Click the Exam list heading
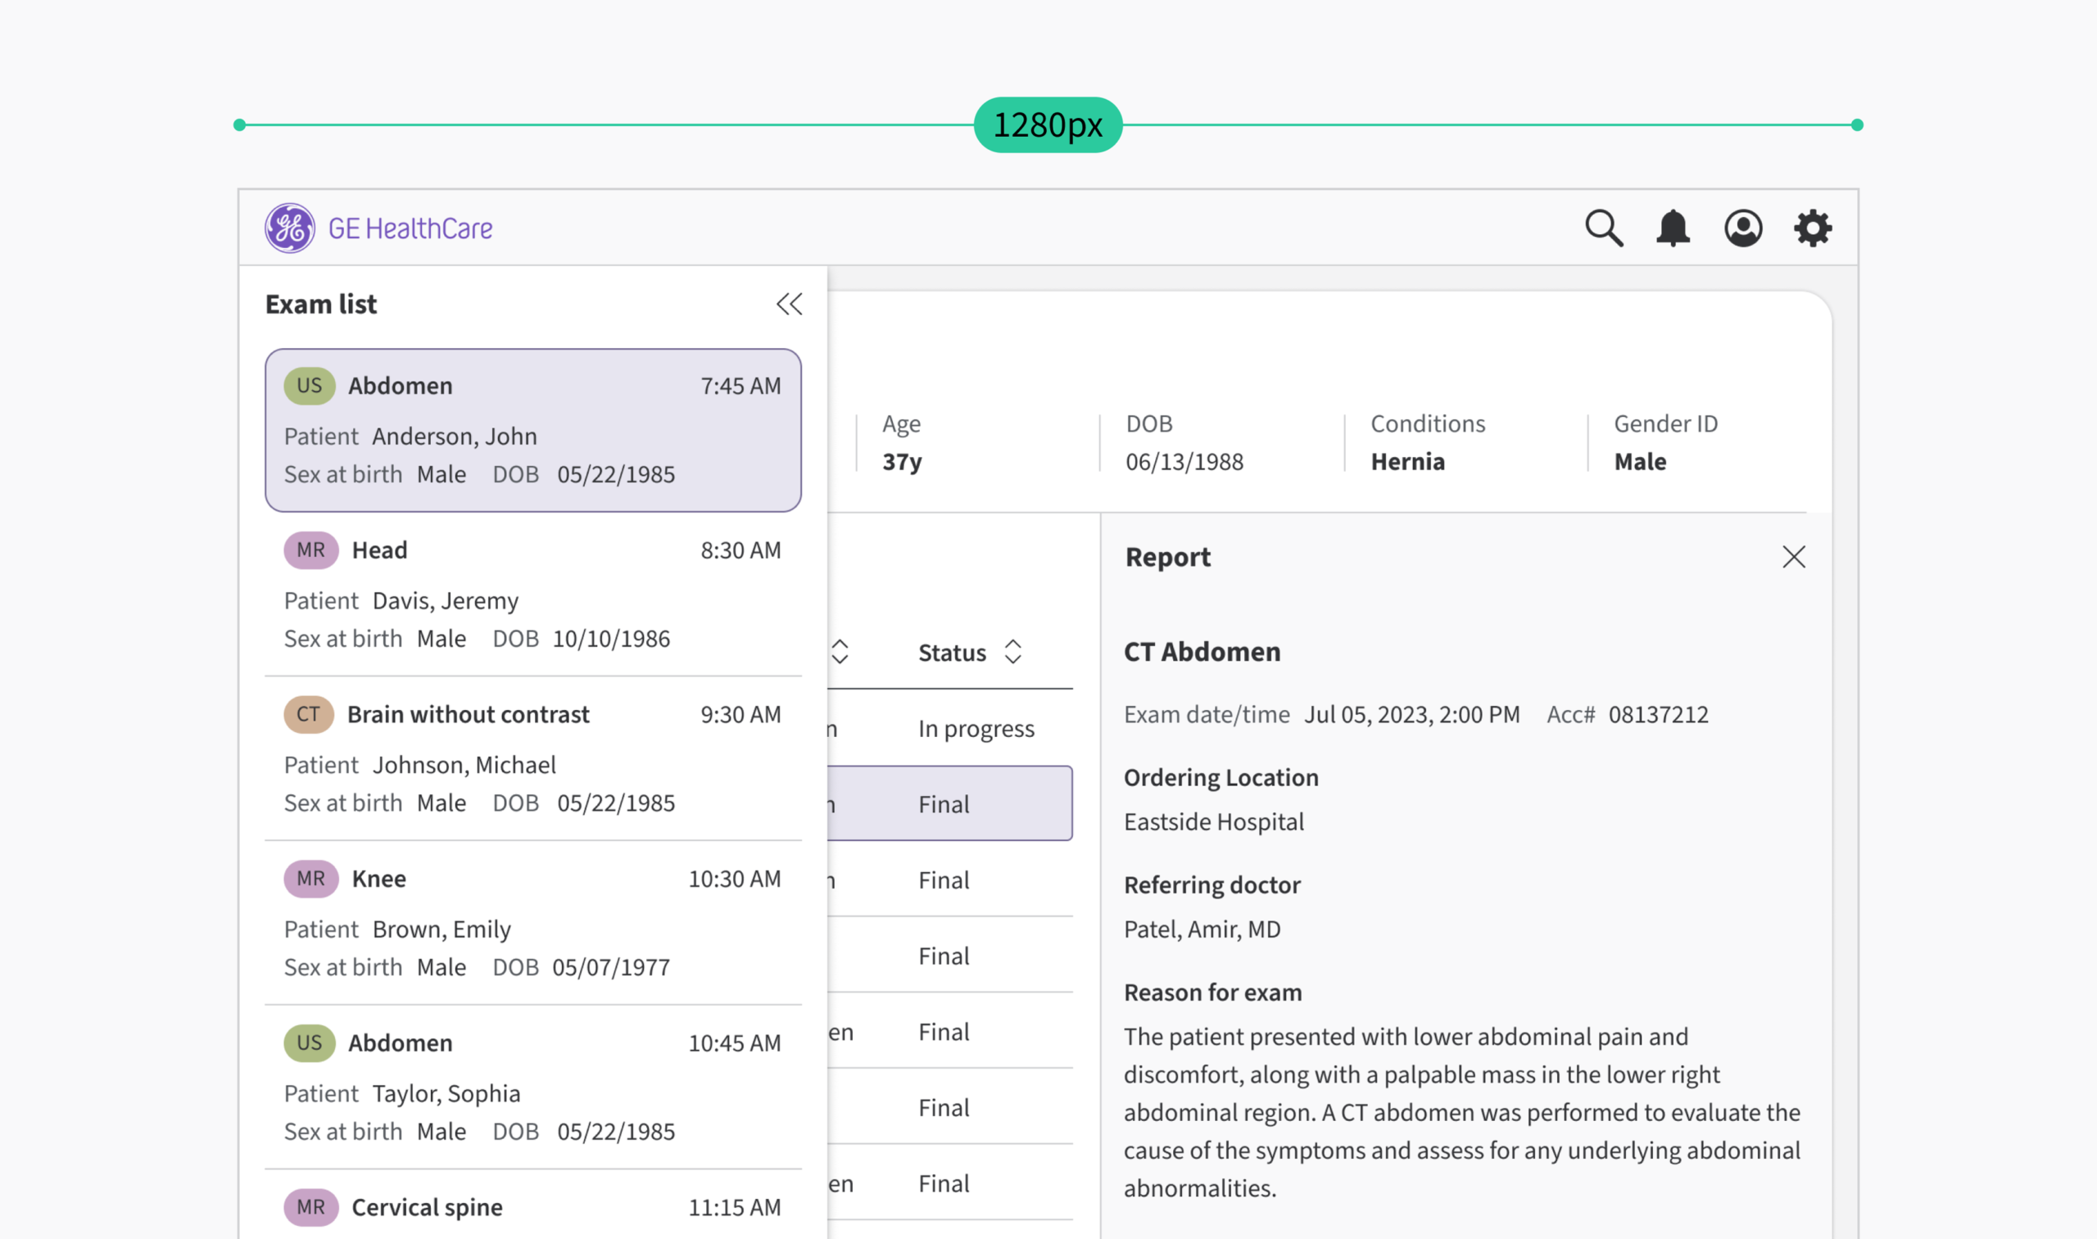Viewport: 2097px width, 1239px height. 320,304
